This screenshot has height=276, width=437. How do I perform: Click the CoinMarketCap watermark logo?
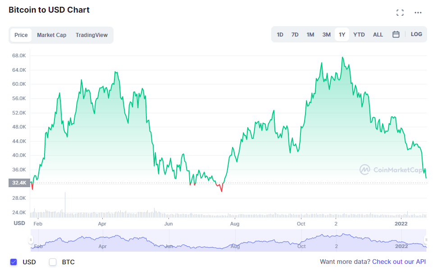[391, 170]
